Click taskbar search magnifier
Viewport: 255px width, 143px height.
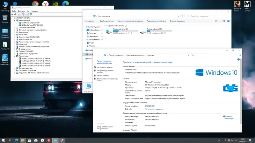click(10, 140)
